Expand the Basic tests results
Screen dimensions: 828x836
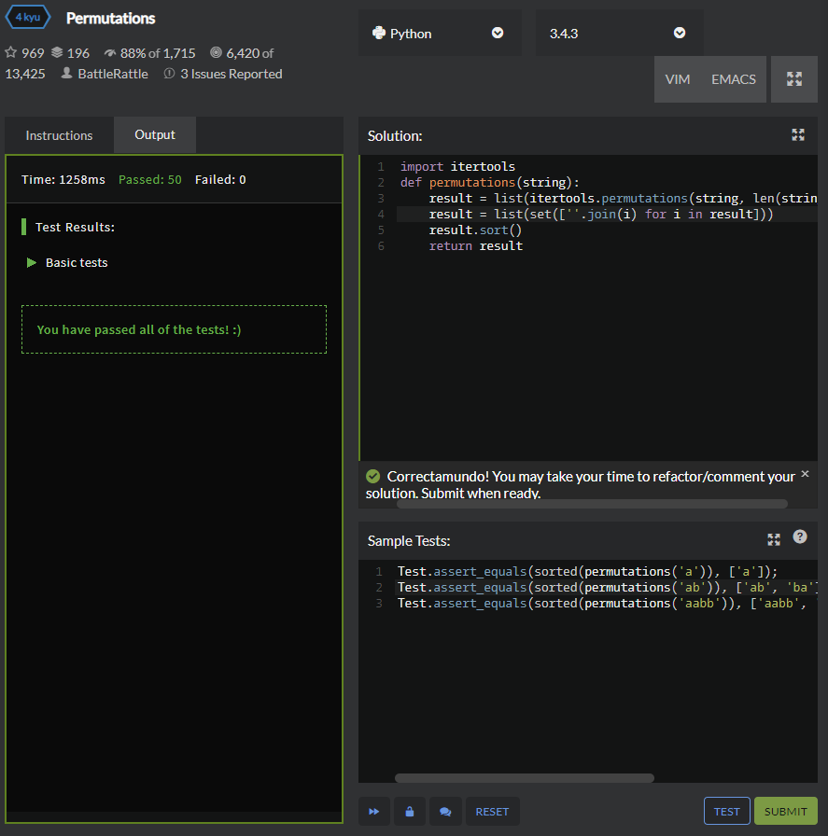(x=32, y=262)
